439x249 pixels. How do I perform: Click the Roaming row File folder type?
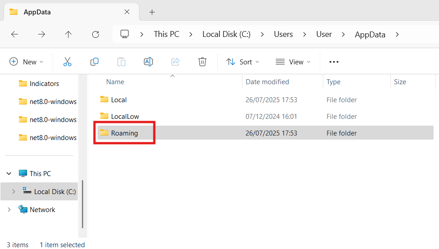click(341, 133)
